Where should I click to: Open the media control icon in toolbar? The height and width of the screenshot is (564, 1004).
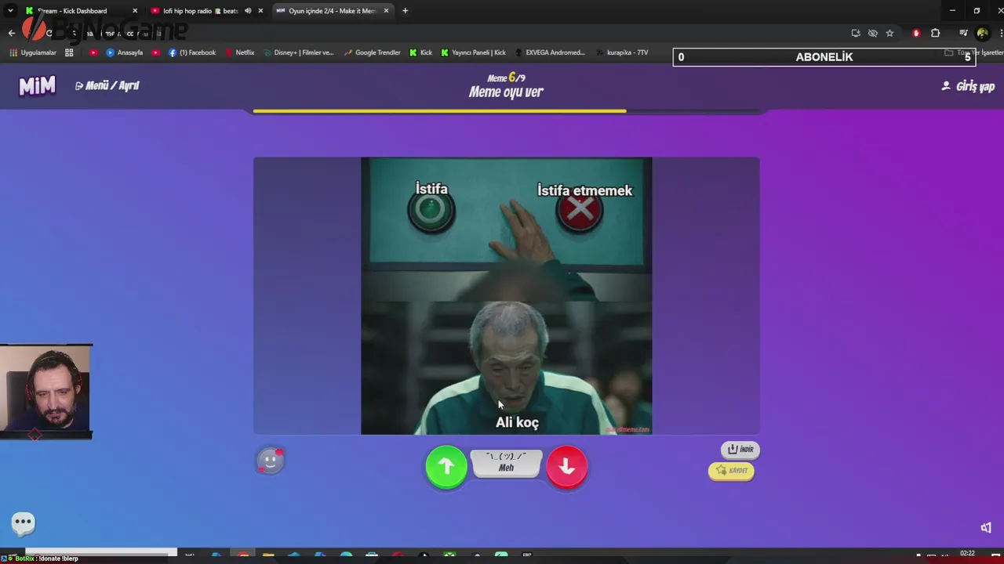coord(963,33)
